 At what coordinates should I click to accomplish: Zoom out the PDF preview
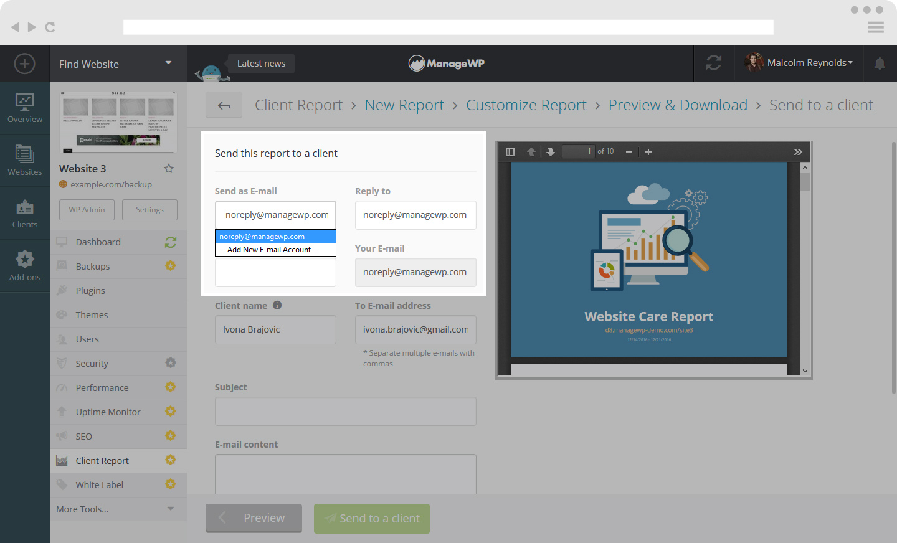(x=629, y=151)
